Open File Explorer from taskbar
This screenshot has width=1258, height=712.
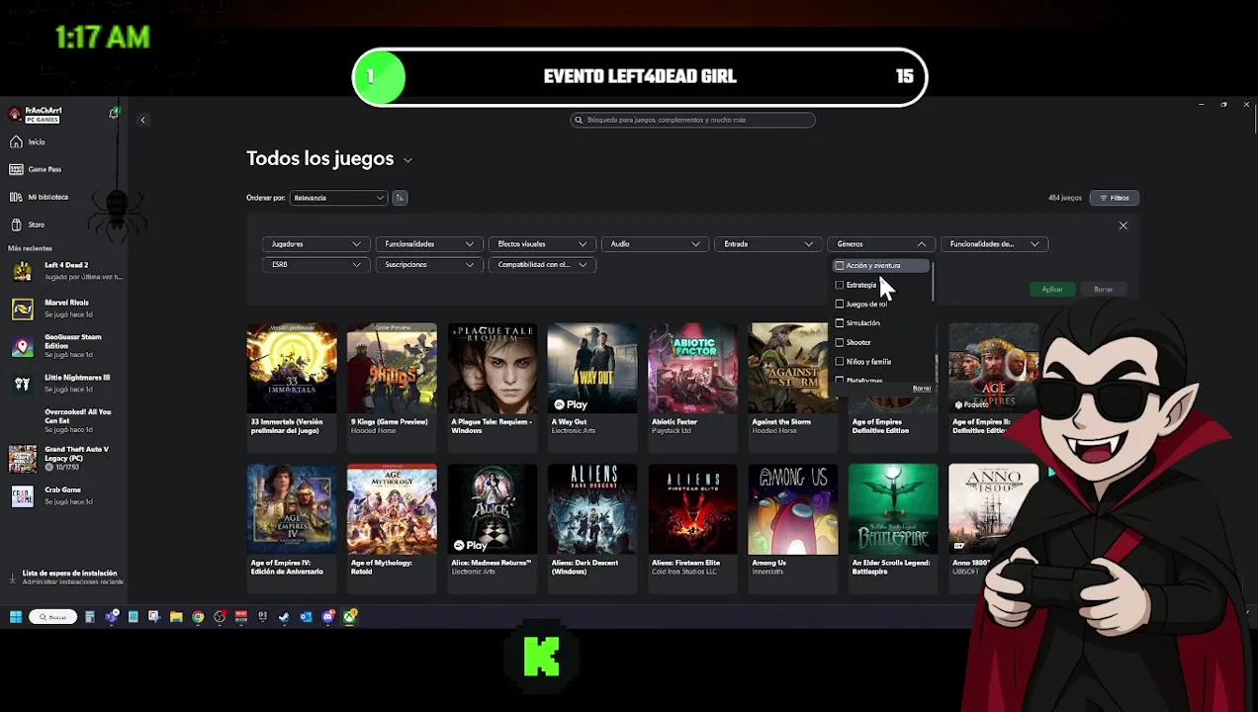click(x=176, y=617)
